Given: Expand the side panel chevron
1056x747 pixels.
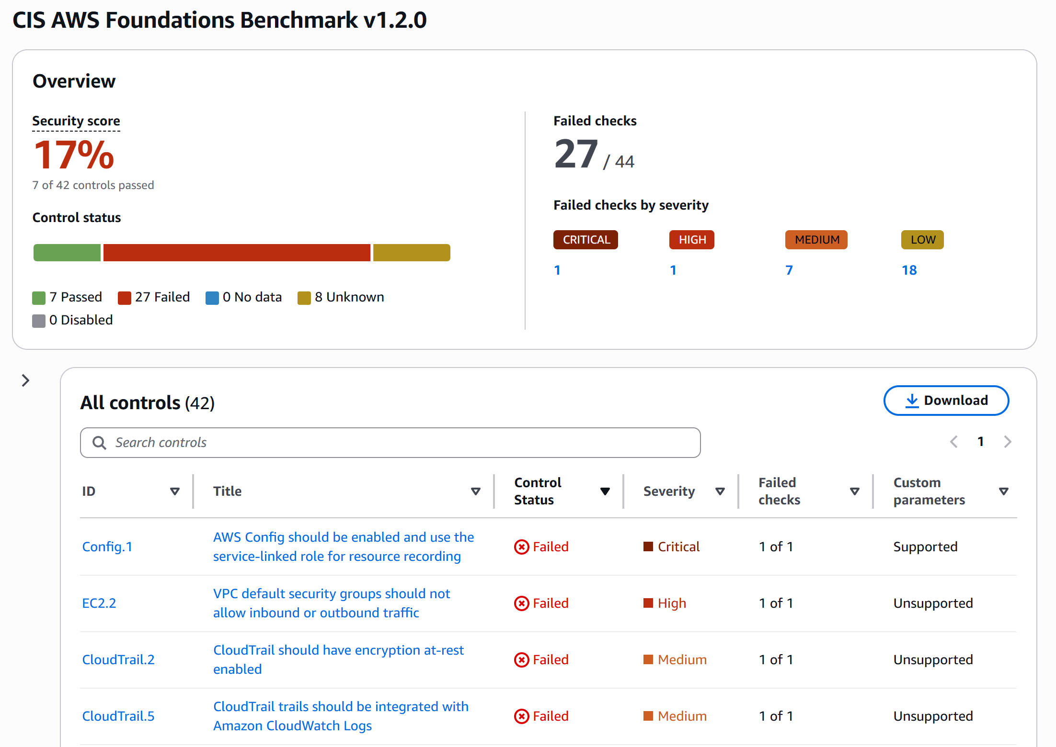Looking at the screenshot, I should tap(25, 380).
